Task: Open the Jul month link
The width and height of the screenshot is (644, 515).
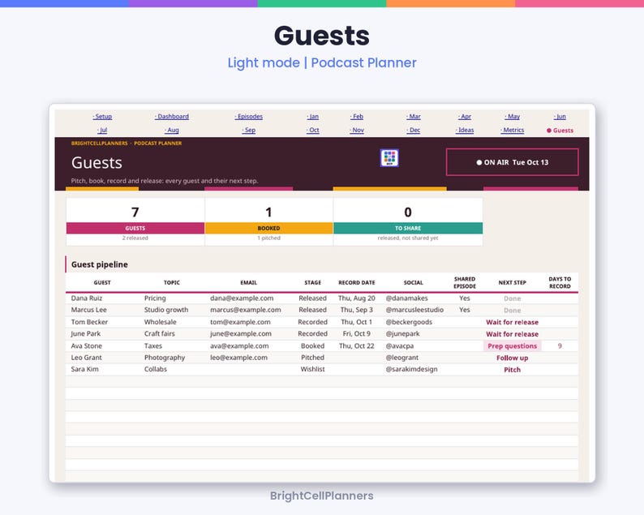Action: [x=102, y=131]
